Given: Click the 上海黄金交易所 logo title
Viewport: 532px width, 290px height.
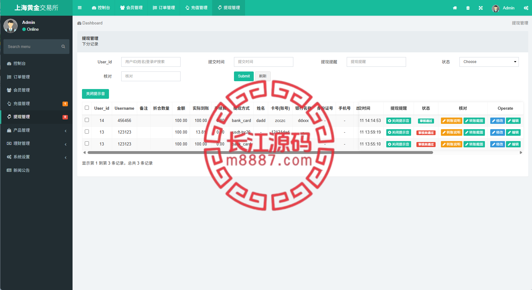Looking at the screenshot, I should [x=36, y=8].
